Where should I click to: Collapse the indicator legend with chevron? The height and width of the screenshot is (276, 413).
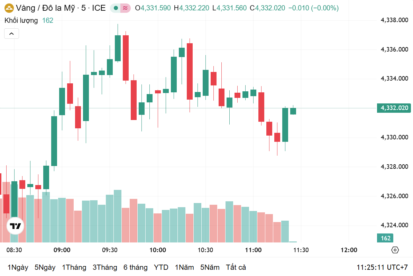11,34
